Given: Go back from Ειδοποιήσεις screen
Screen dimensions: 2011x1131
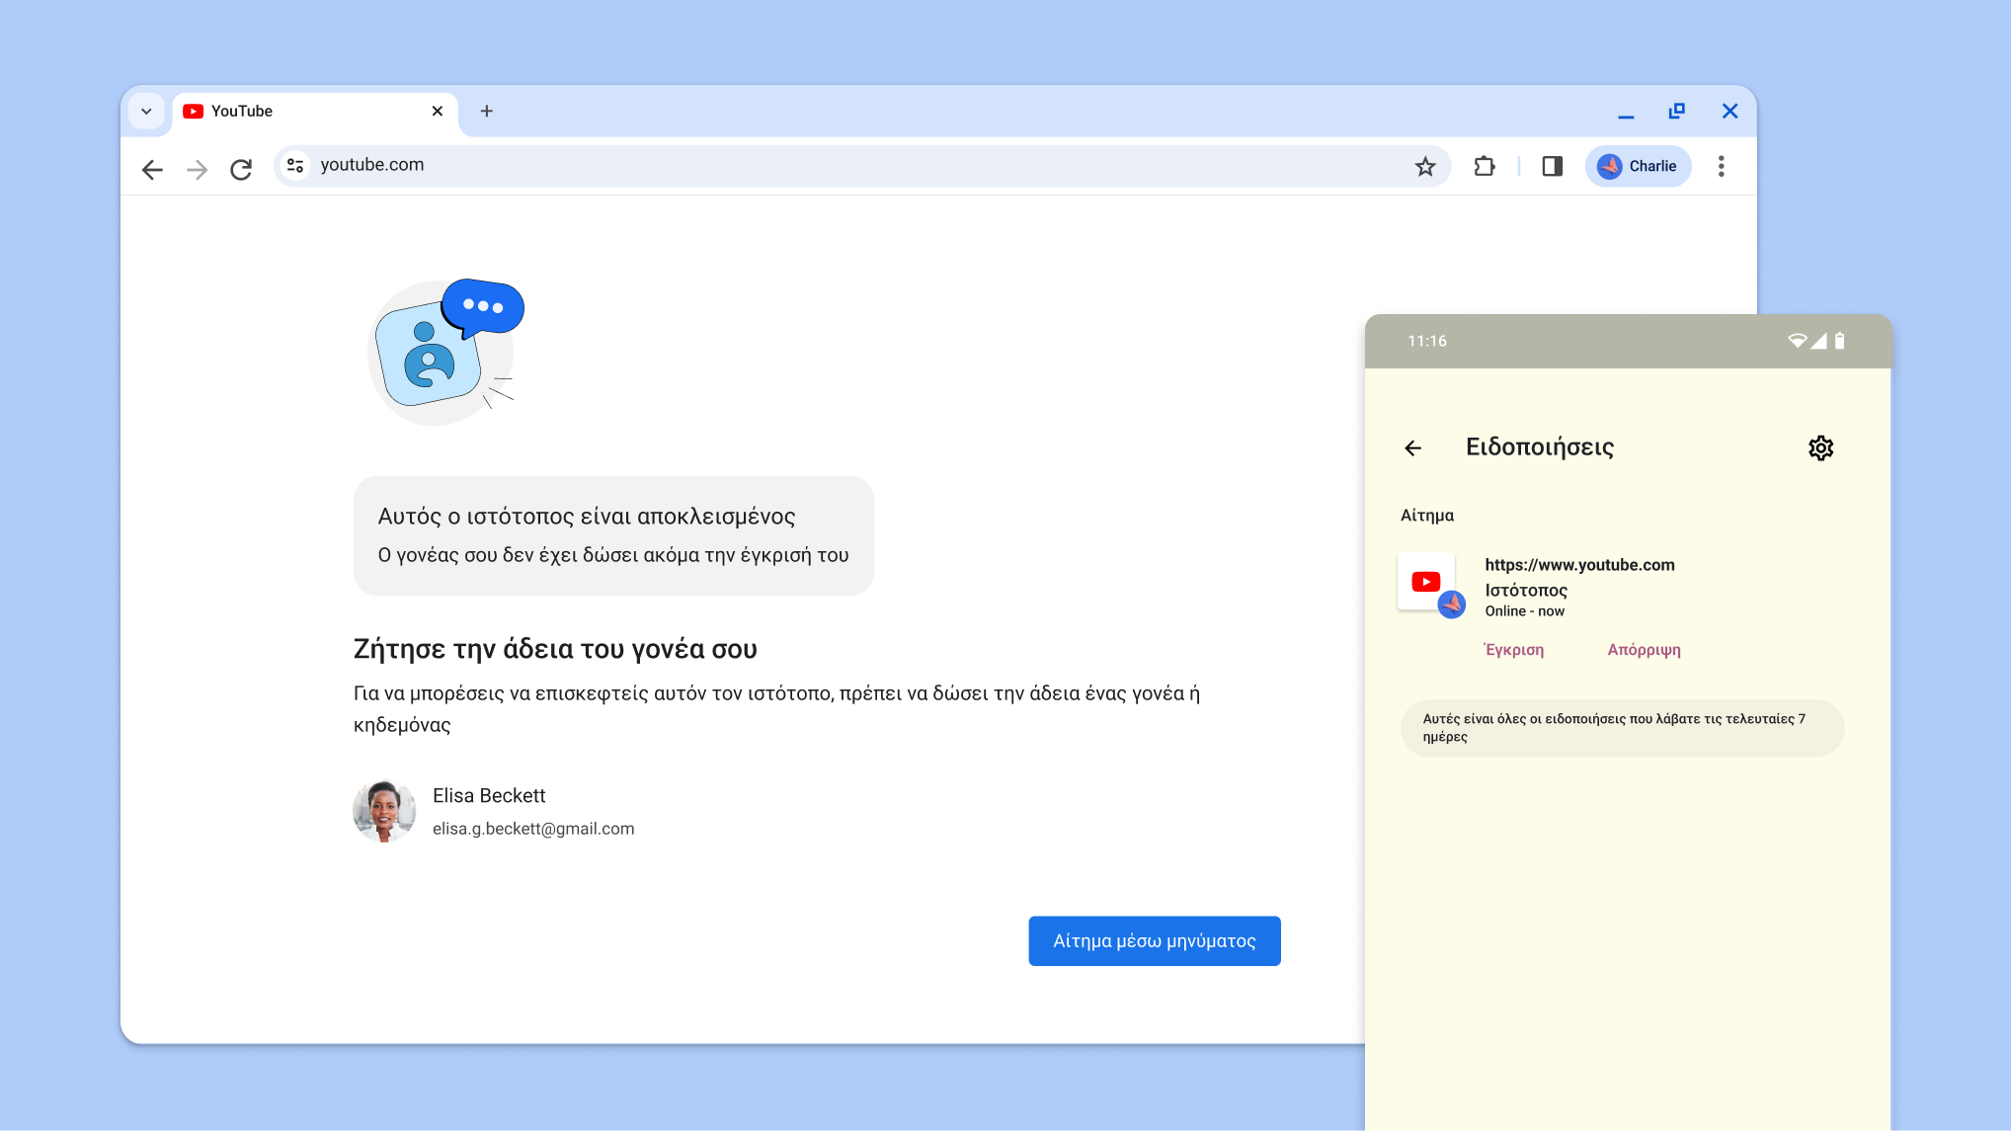Looking at the screenshot, I should 1413,447.
